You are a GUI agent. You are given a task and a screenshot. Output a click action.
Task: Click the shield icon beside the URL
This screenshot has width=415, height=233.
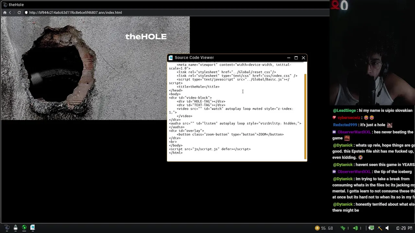(26, 13)
